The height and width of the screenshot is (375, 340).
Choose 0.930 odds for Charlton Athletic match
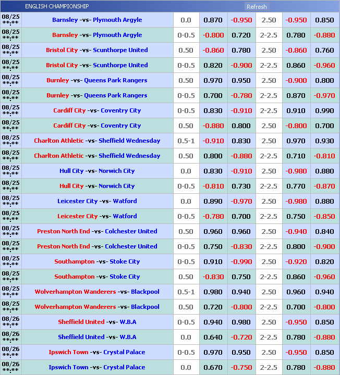tap(324, 141)
